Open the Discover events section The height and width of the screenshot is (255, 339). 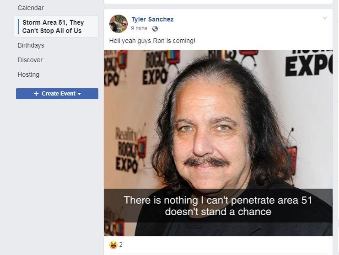(x=30, y=60)
